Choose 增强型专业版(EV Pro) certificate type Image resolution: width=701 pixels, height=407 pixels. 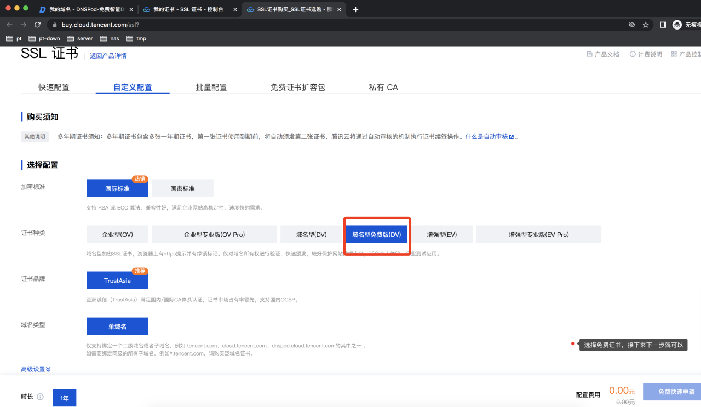[539, 234]
